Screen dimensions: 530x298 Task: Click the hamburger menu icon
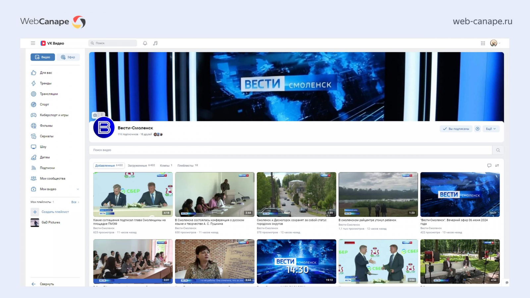click(x=33, y=43)
